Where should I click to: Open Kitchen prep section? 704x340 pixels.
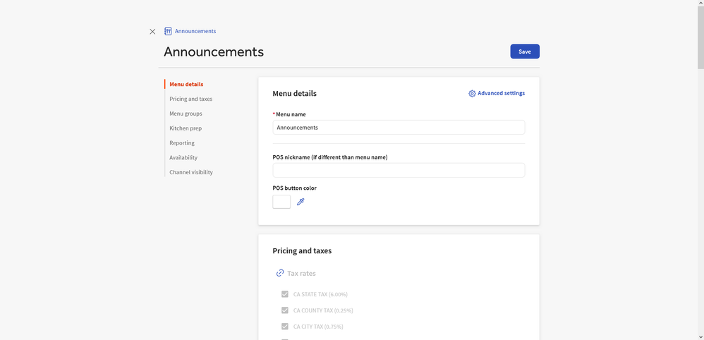click(186, 128)
